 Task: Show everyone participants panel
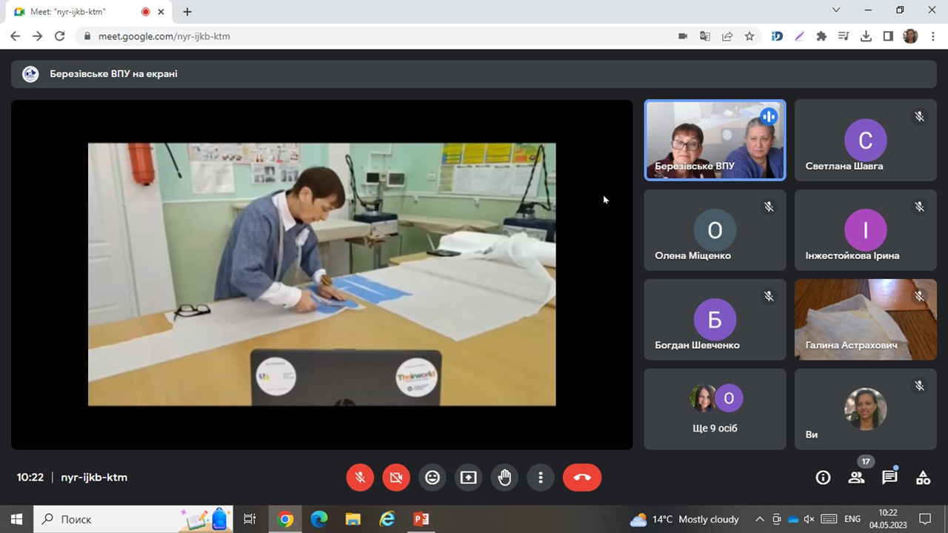[857, 477]
